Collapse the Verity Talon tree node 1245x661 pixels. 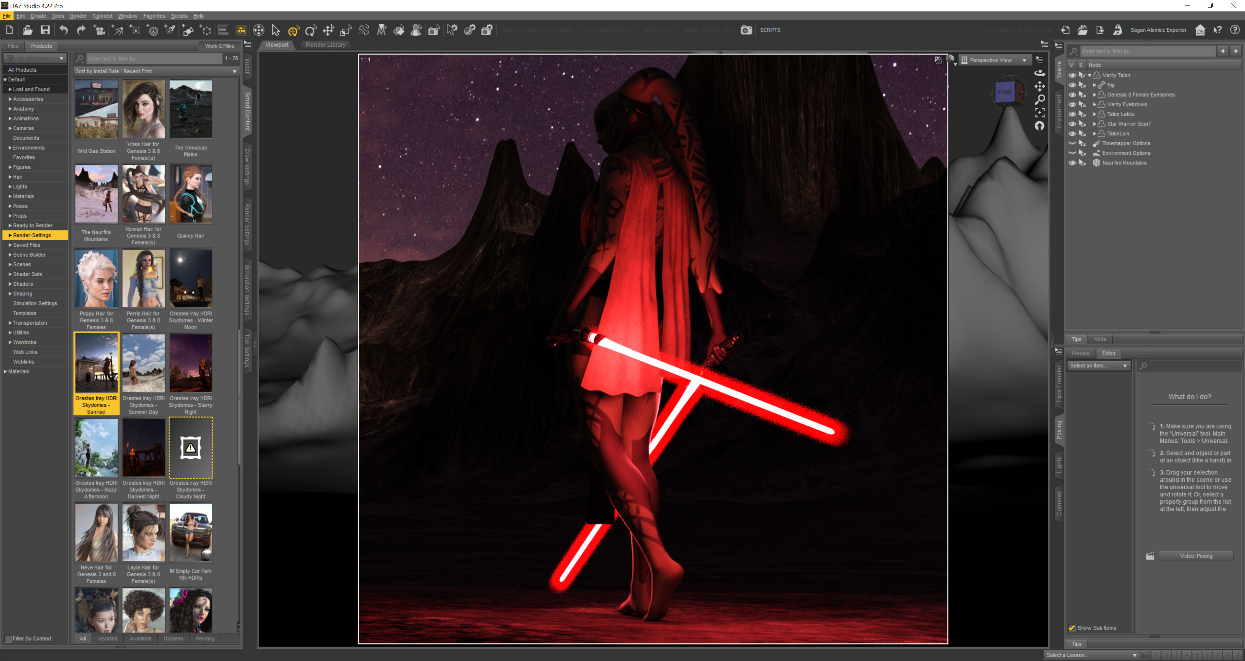1089,76
